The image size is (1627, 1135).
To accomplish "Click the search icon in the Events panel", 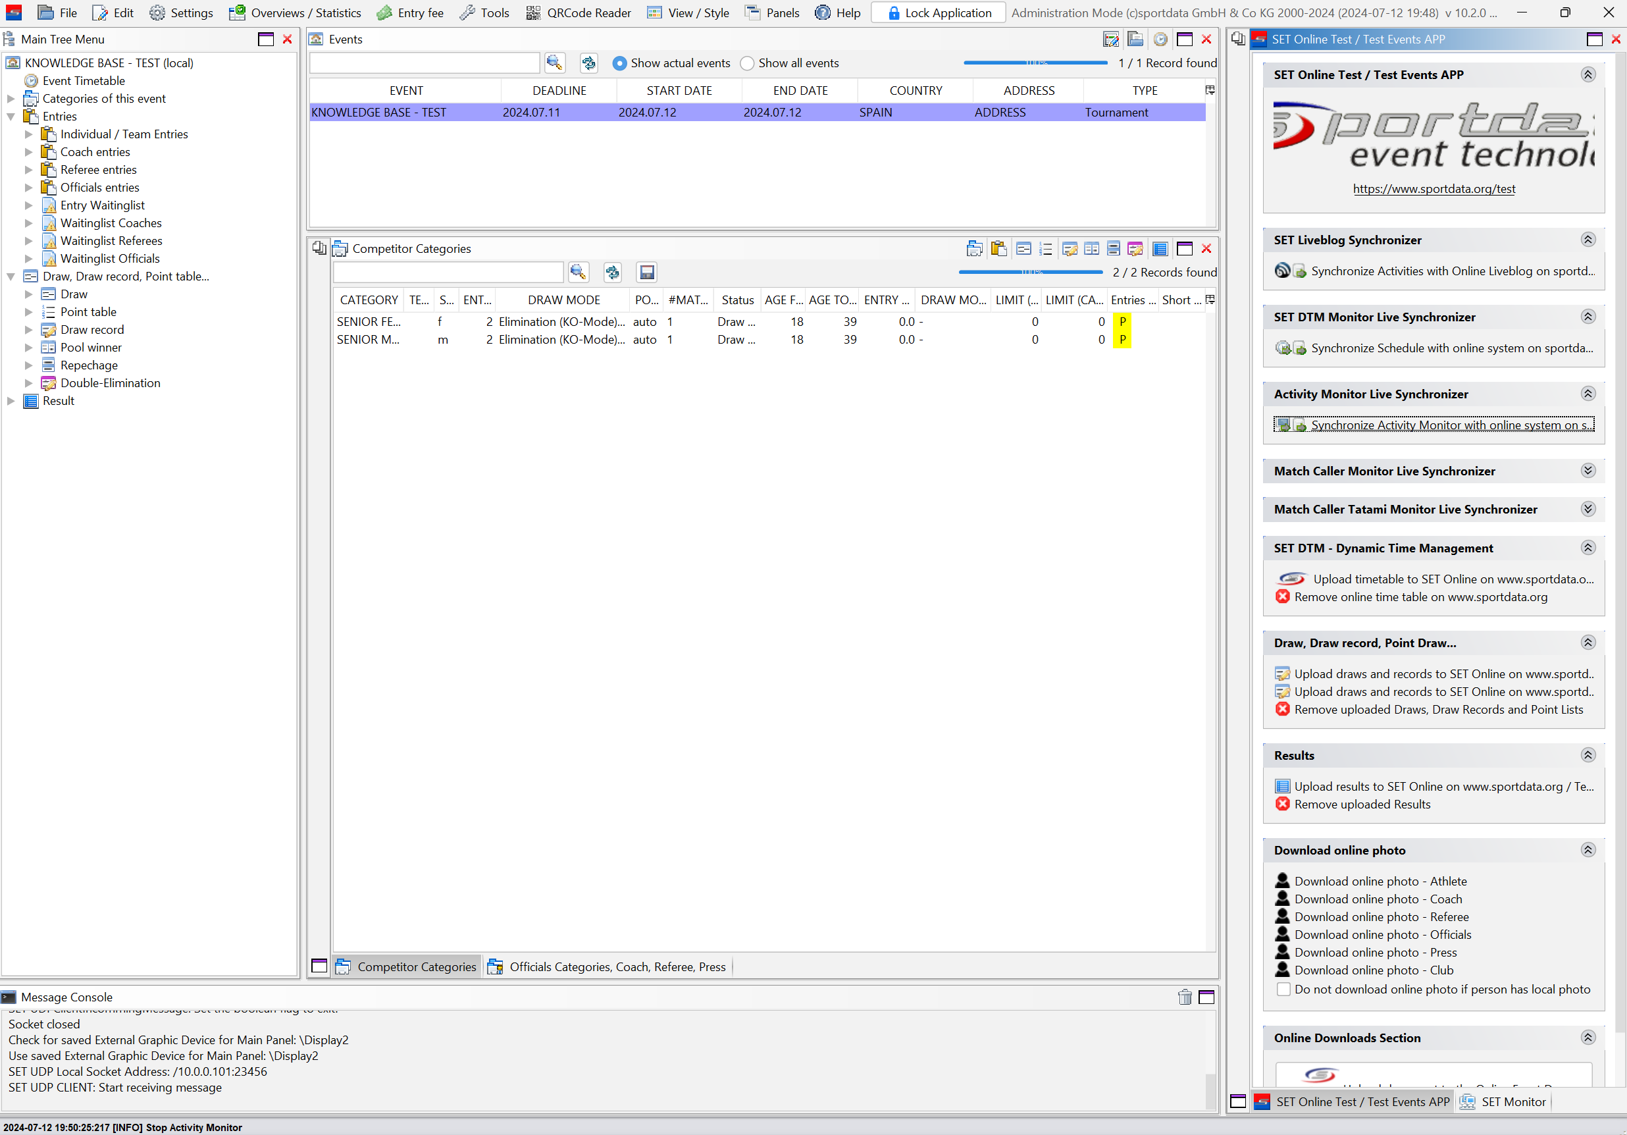I will pyautogui.click(x=554, y=63).
